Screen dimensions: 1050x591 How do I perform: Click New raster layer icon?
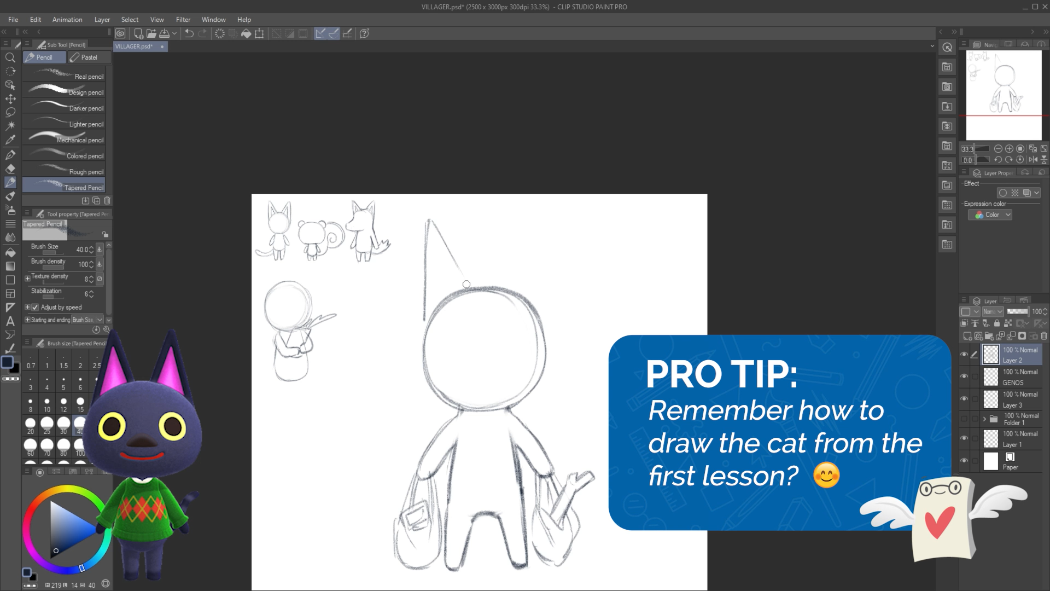click(x=967, y=336)
